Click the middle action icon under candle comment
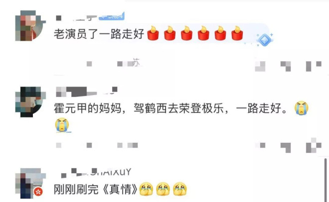This screenshot has width=329, height=202. click(286, 66)
